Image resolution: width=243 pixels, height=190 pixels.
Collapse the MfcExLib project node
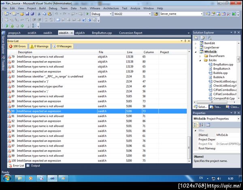196,52
